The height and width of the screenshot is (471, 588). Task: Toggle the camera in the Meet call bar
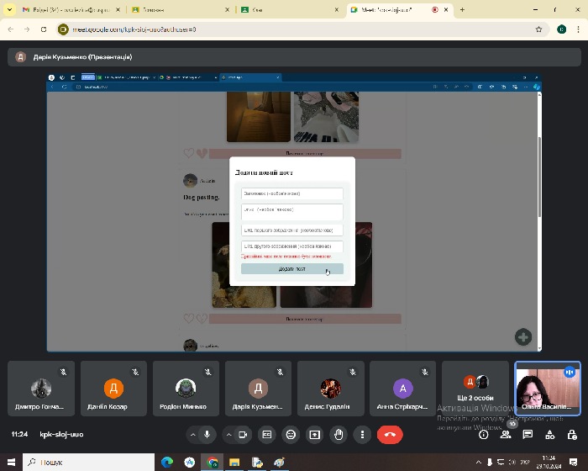point(243,435)
